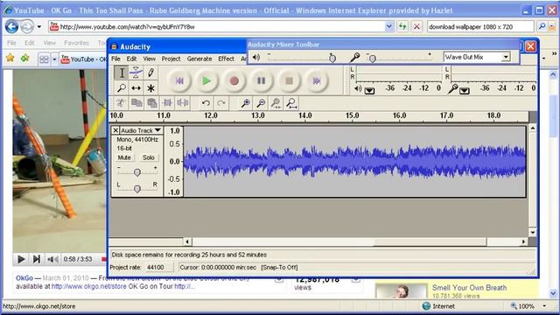Screen dimensions: 560x315
Task: Skip to end of audio
Action: coord(317,81)
